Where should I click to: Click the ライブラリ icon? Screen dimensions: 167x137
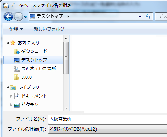point(13,88)
